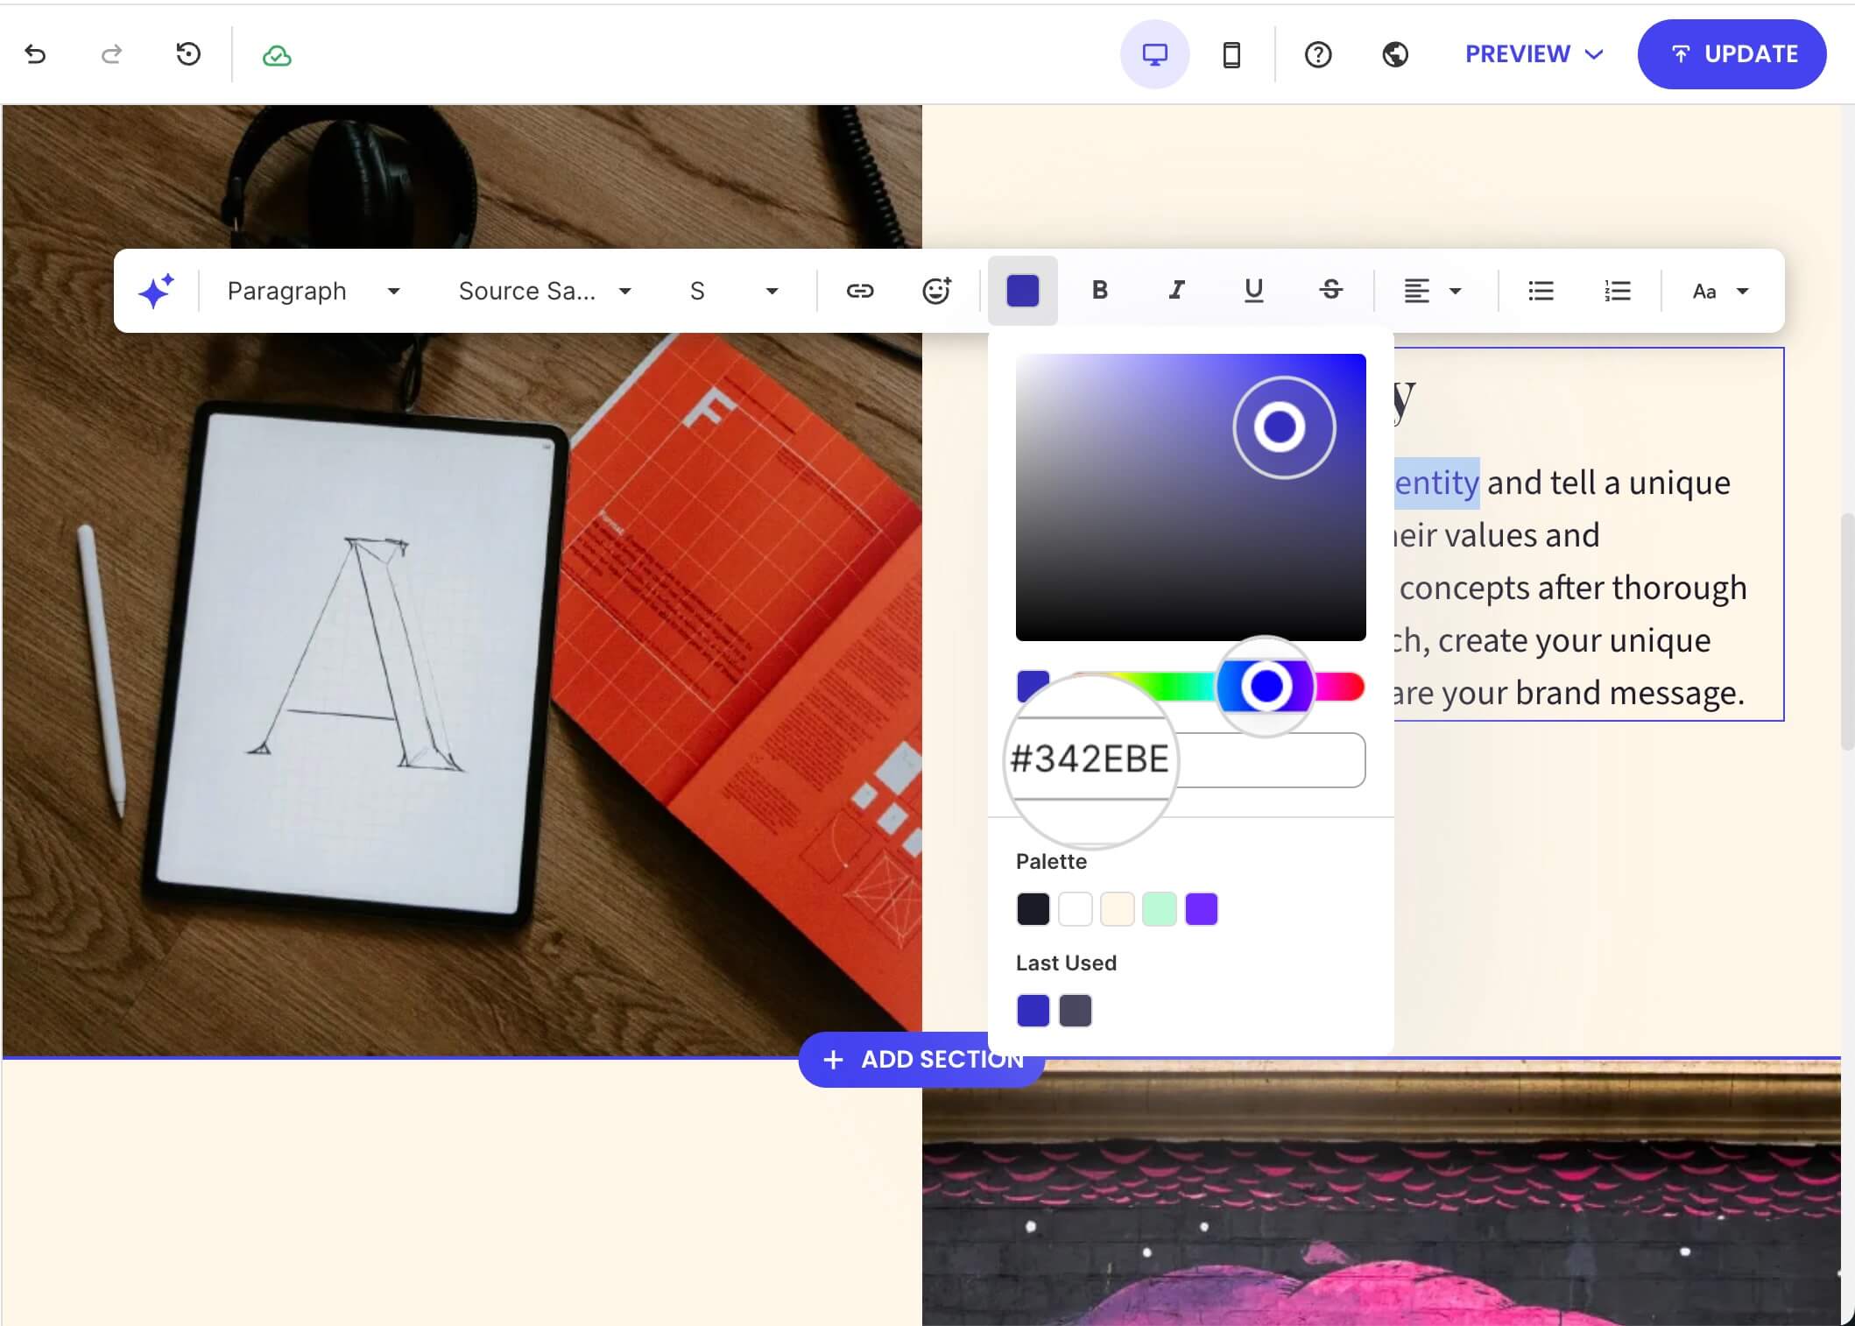Click the numbered list icon
1855x1326 pixels.
pos(1617,291)
